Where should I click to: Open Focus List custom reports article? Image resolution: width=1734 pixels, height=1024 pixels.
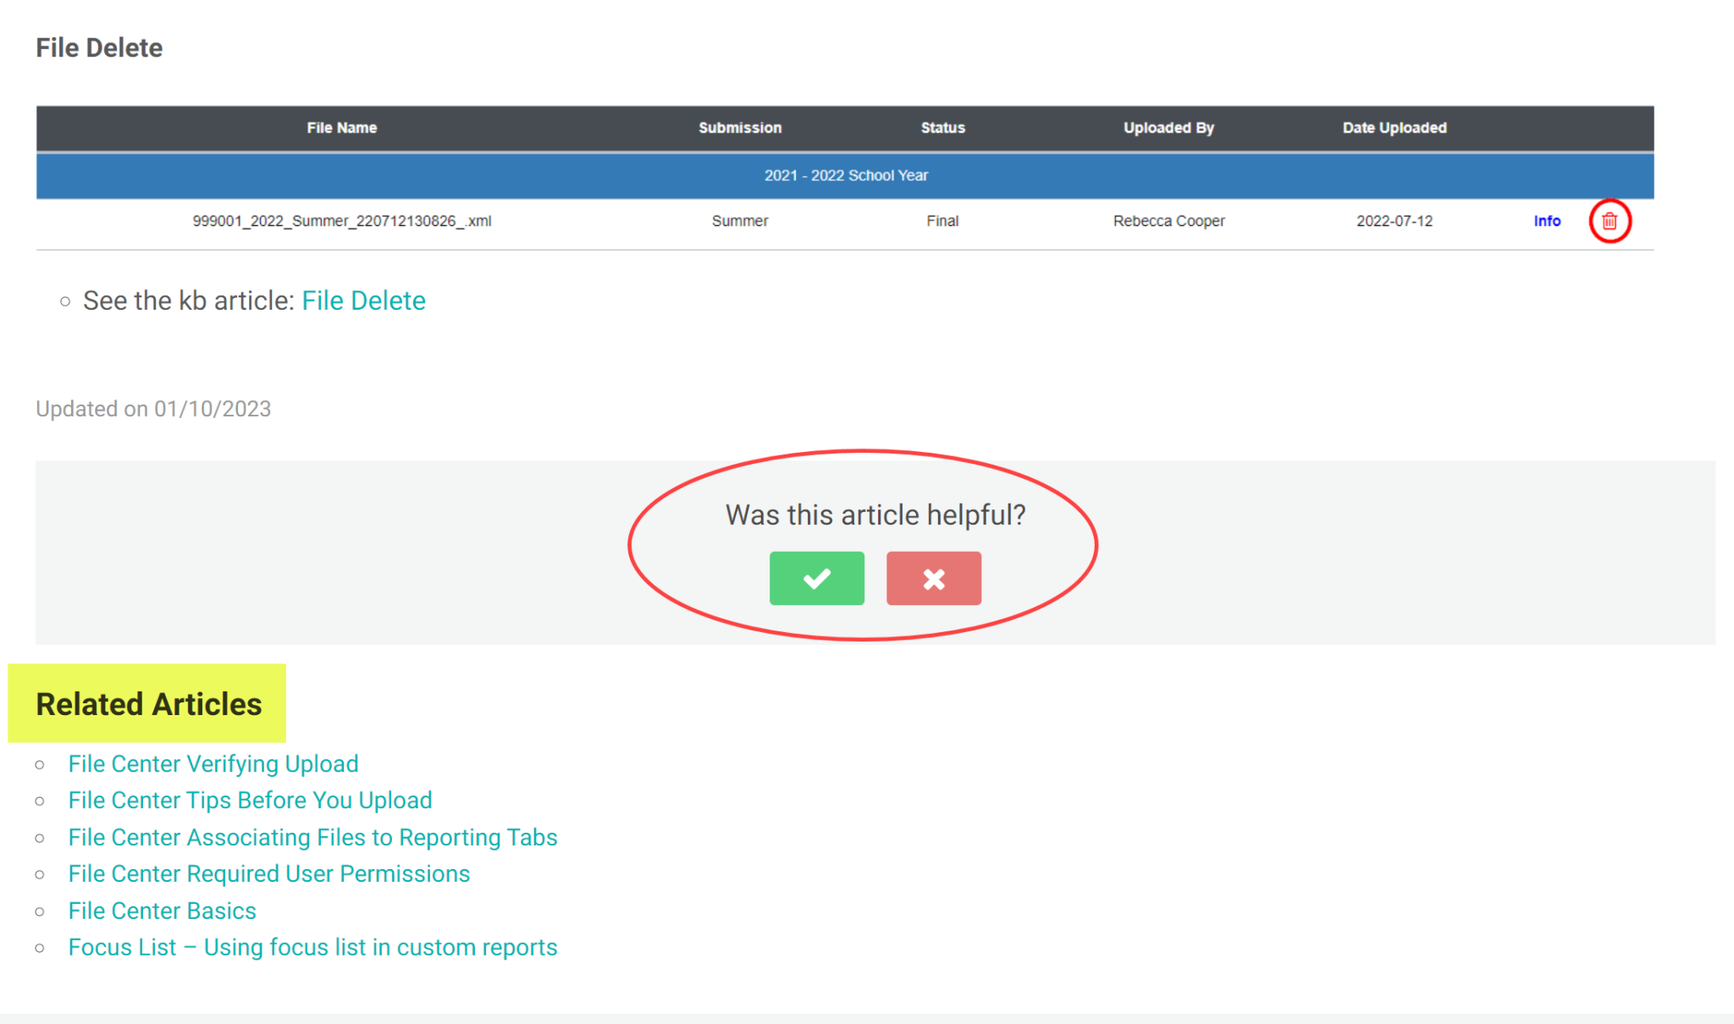point(312,947)
